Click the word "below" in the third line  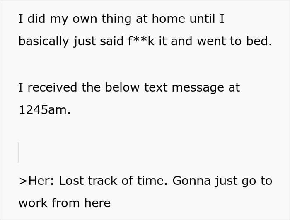point(122,87)
